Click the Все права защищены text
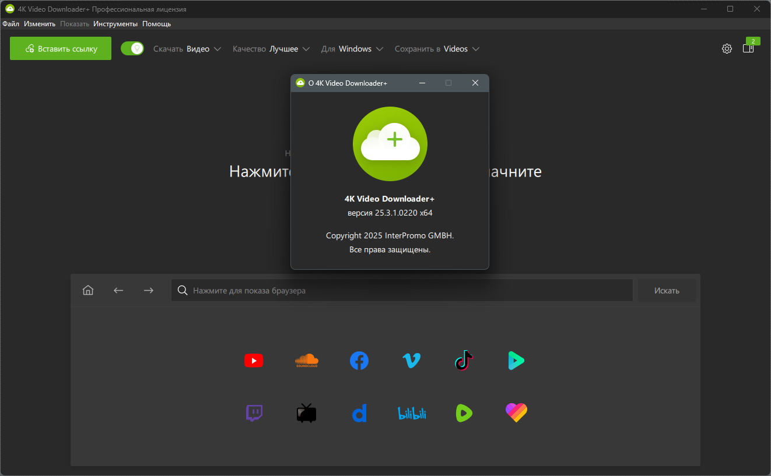 click(390, 249)
